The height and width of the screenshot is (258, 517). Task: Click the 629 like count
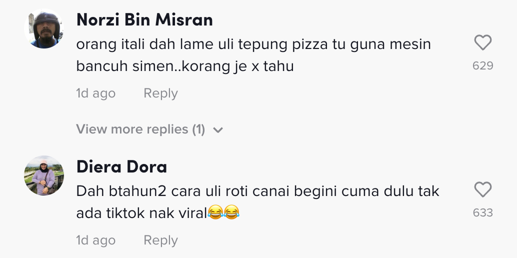coord(482,65)
